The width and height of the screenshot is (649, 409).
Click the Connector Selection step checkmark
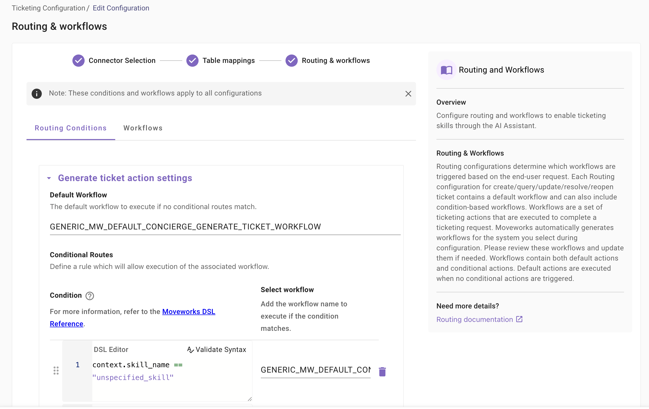click(x=79, y=61)
